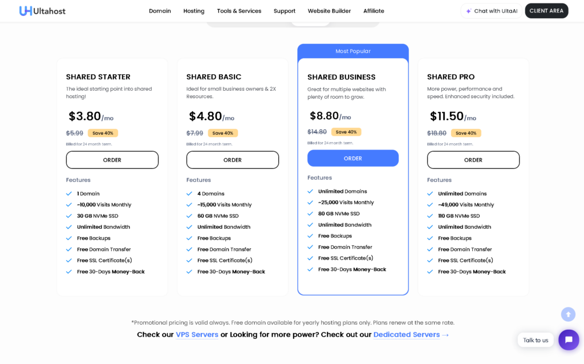Image resolution: width=584 pixels, height=364 pixels.
Task: Click the Talk to us bubble
Action: (535, 340)
